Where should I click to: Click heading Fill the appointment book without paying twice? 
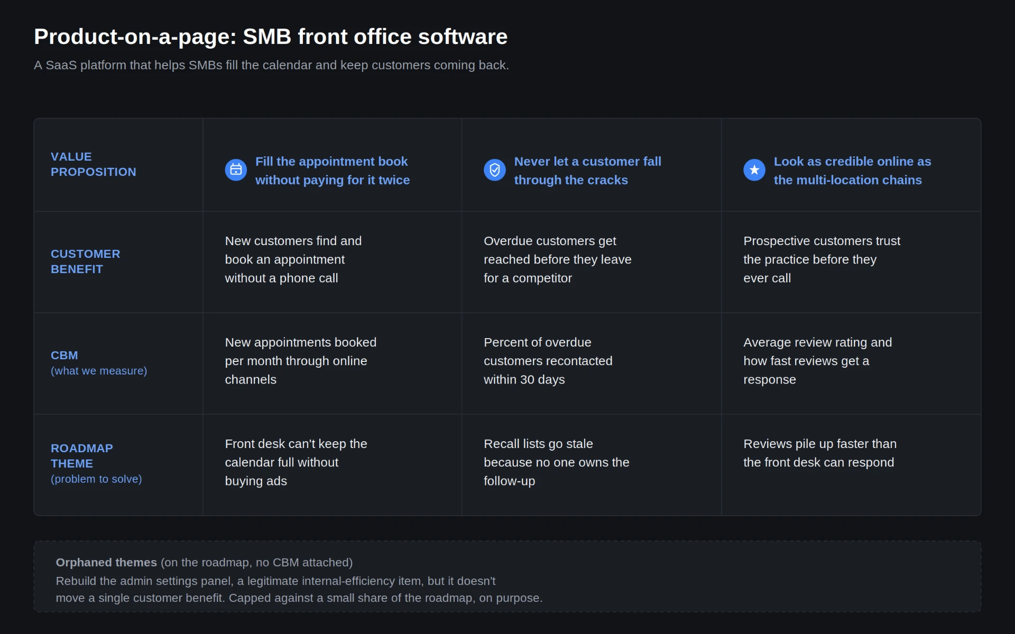(333, 171)
